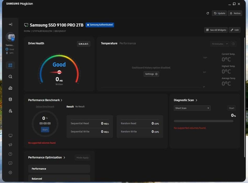Click the vertical scrollbar on right
The image size is (248, 183).
245,97
